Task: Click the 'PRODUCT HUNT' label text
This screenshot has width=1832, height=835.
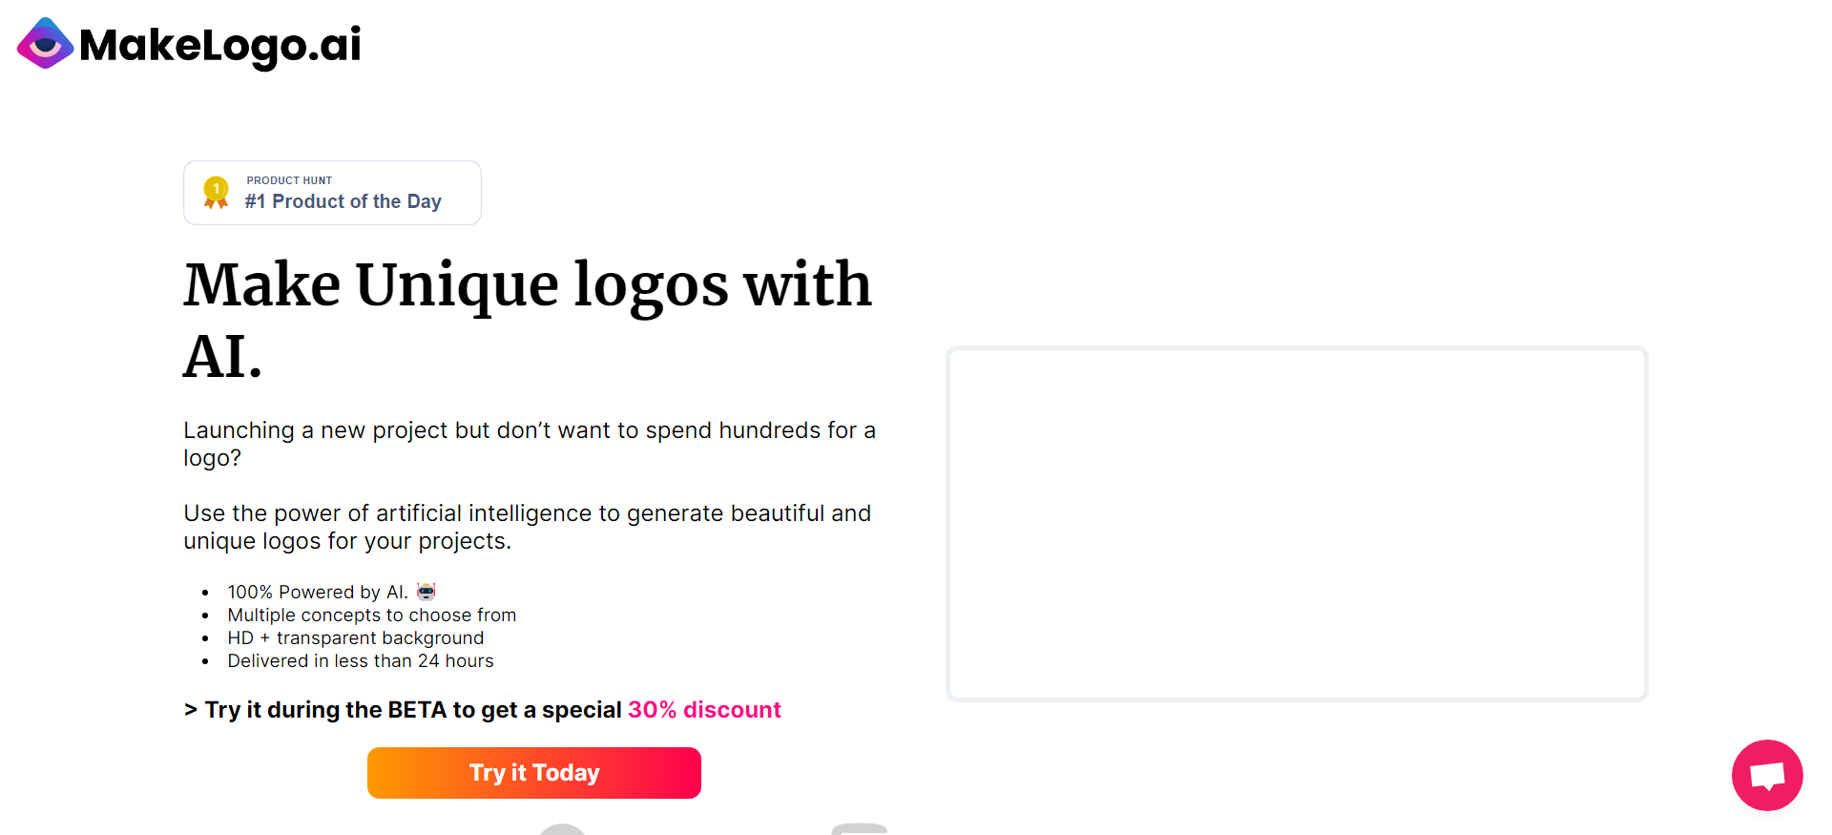Action: click(288, 179)
